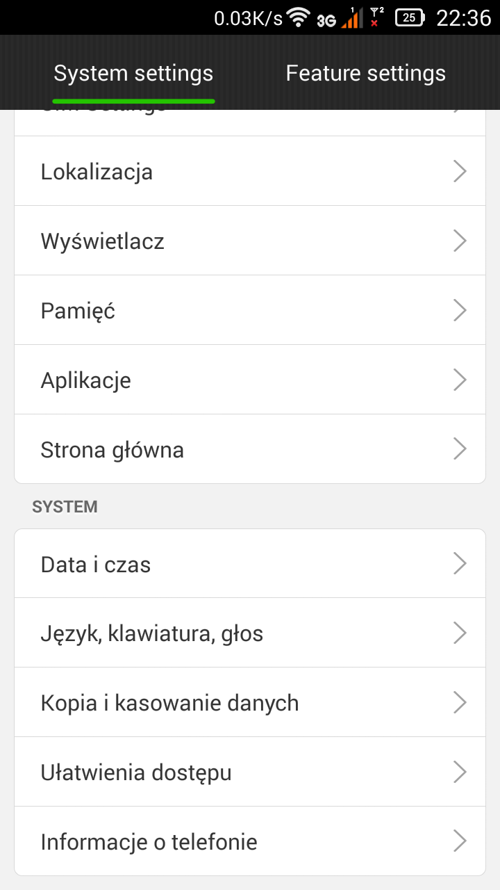Tap the Wi-Fi status icon
The image size is (500, 890).
[x=299, y=17]
